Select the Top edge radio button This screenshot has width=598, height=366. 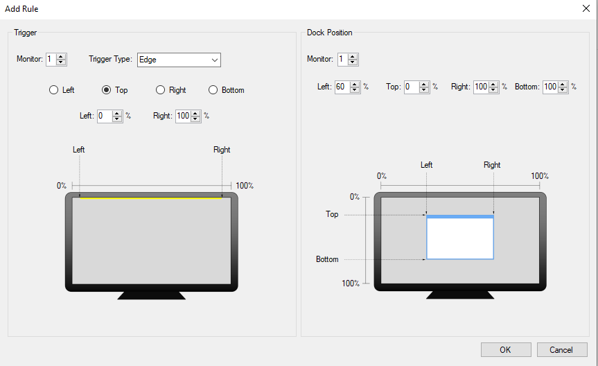(107, 90)
